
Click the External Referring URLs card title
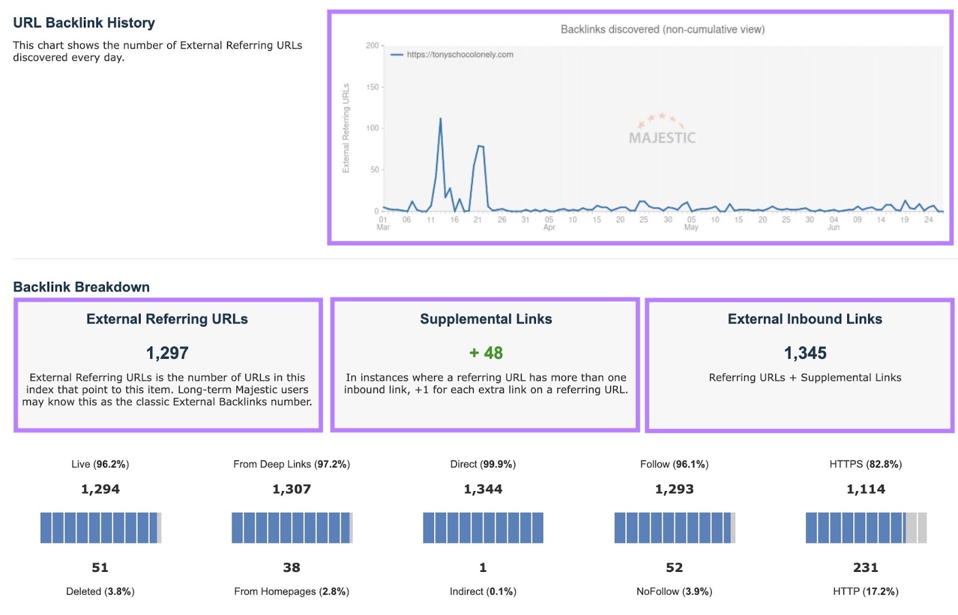click(x=167, y=319)
